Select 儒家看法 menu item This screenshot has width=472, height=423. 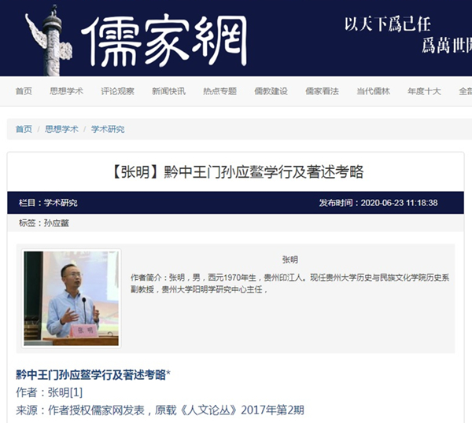tap(322, 91)
